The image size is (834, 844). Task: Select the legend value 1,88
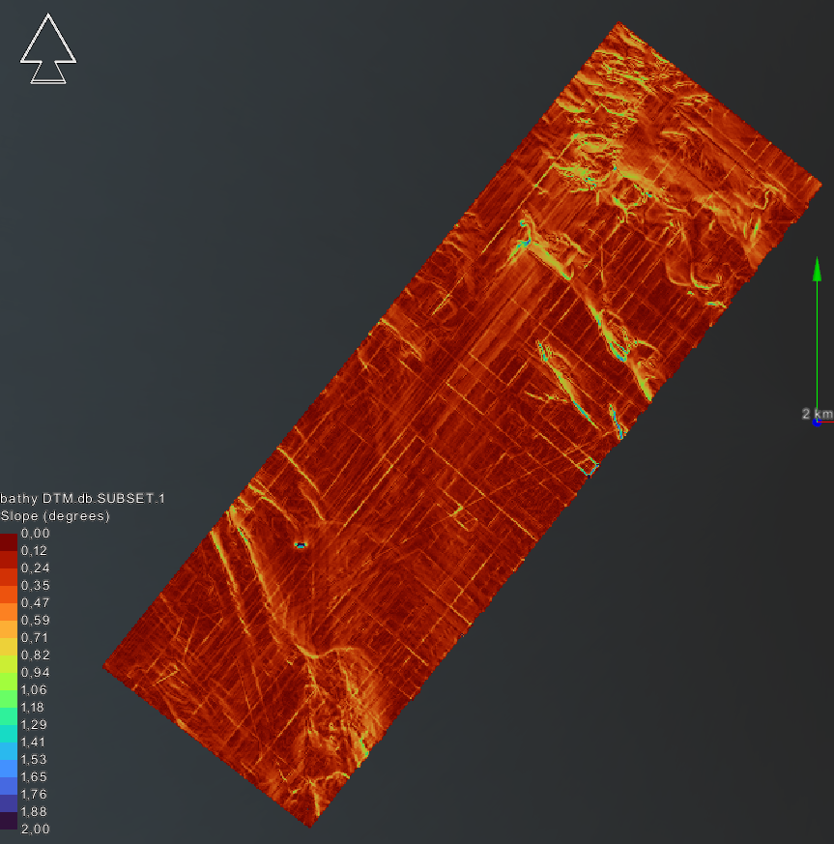coord(34,811)
